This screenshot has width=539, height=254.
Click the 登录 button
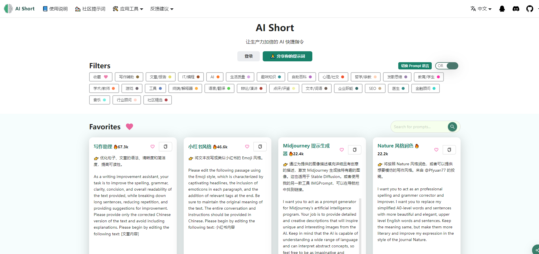tap(249, 56)
